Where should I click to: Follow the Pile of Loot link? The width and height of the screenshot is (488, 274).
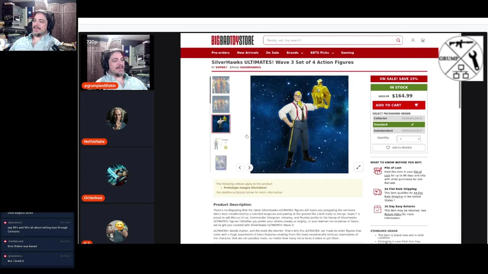point(404,174)
